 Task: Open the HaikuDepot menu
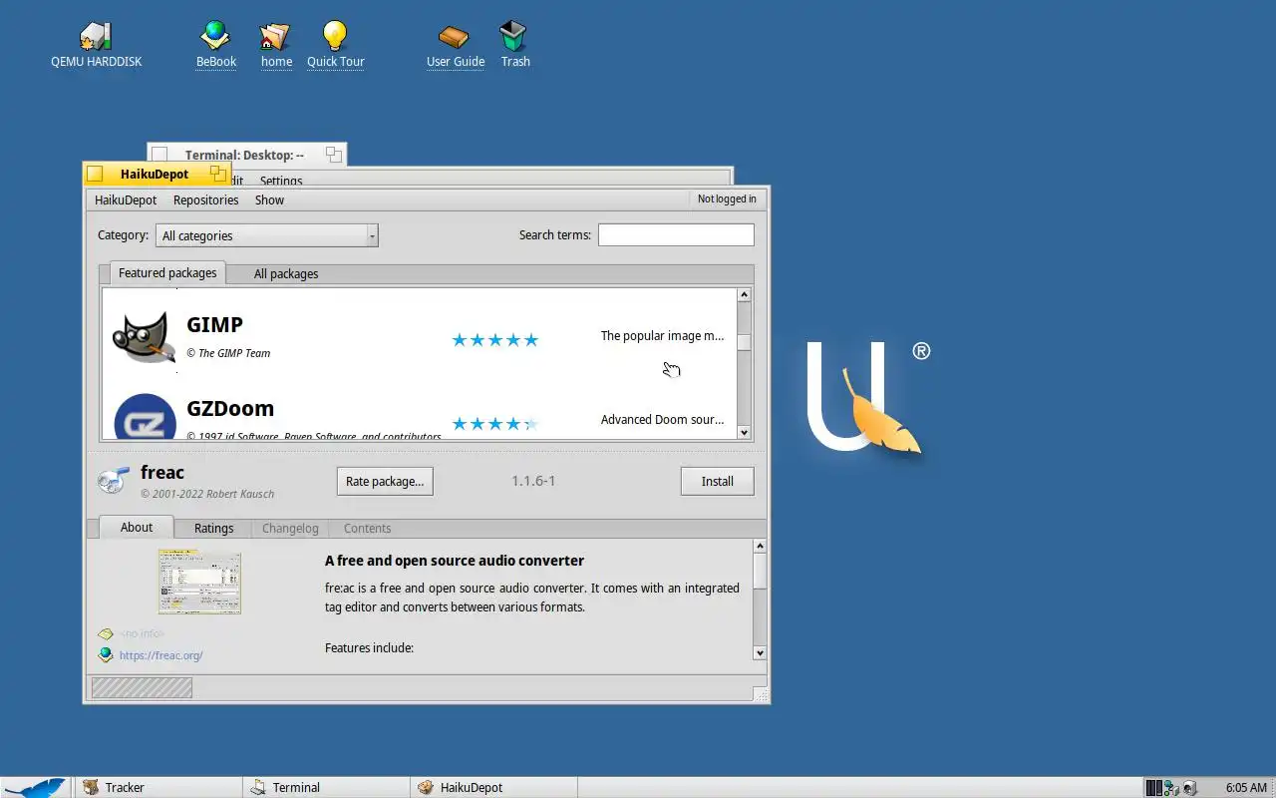pos(126,199)
